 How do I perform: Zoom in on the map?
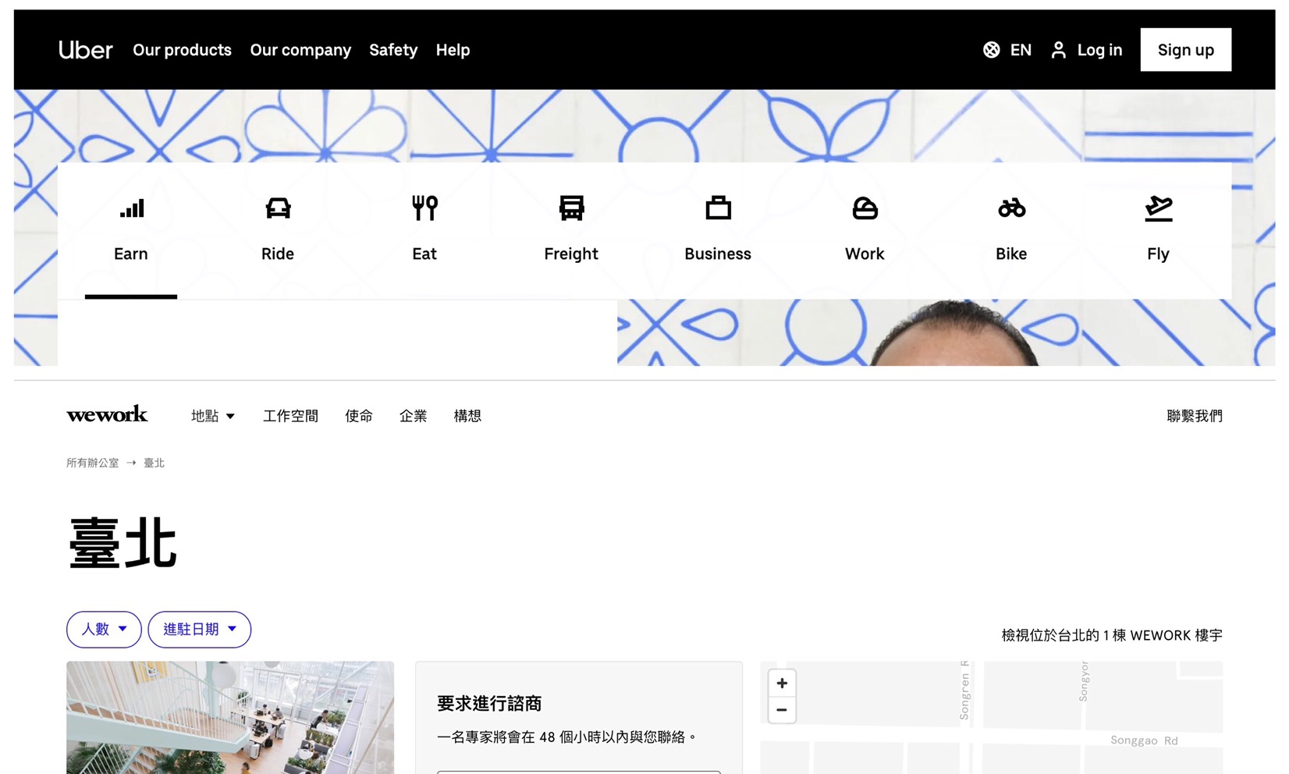click(782, 683)
